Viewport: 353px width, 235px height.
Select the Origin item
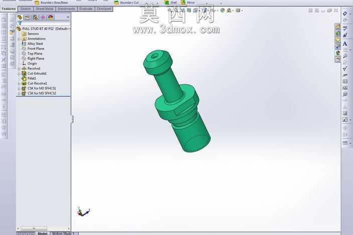(29, 64)
